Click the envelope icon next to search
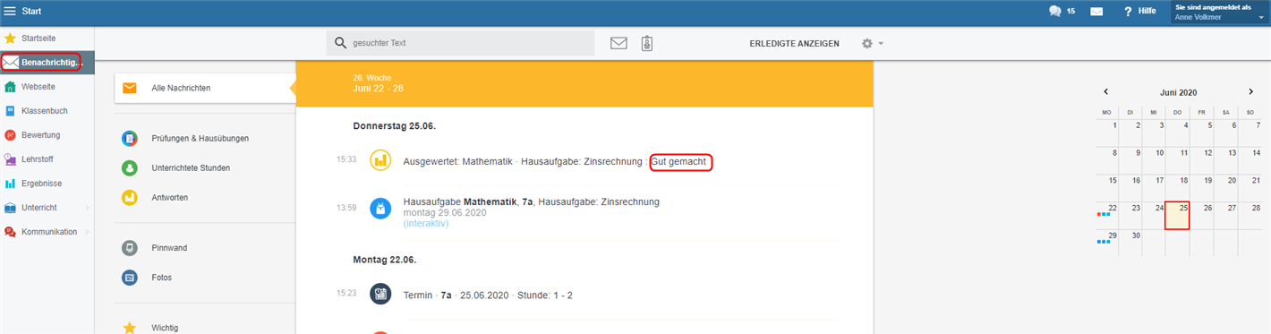This screenshot has height=334, width=1271. tap(618, 43)
